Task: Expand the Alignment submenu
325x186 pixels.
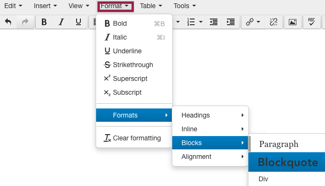Action: click(210, 157)
